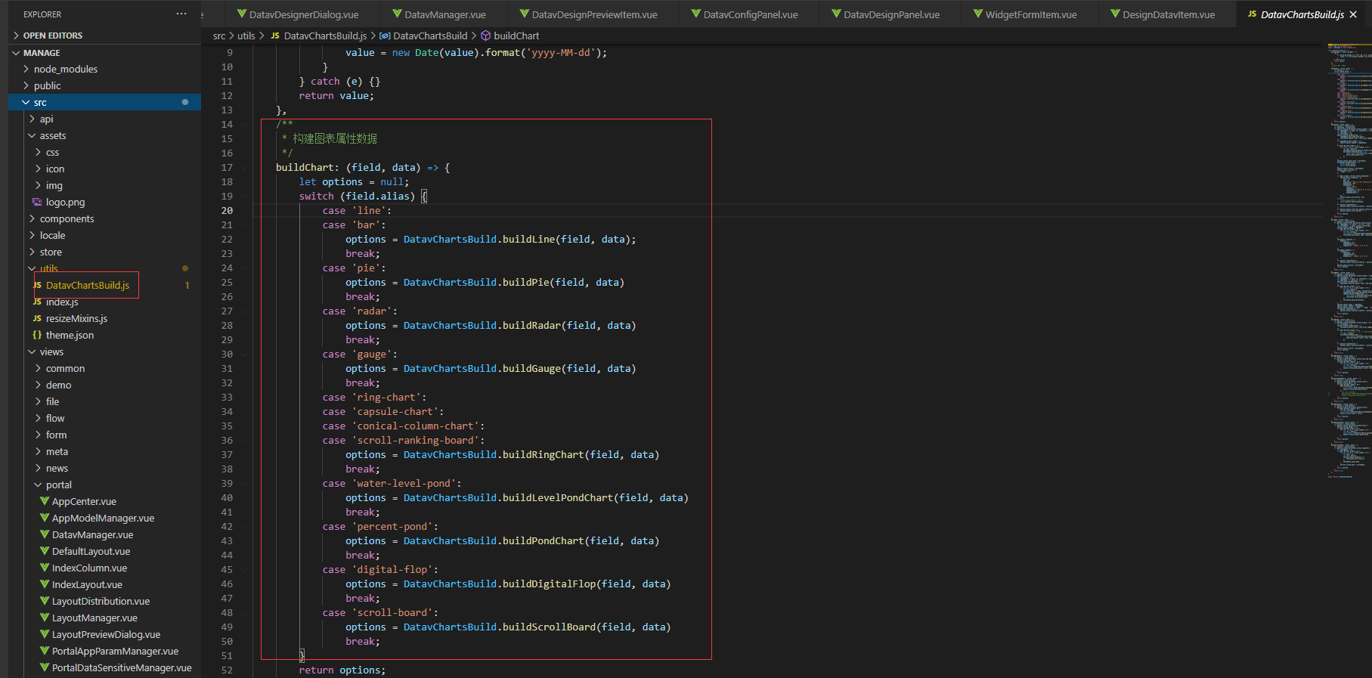Expand the node_modules folder
1372x678 pixels.
point(65,69)
